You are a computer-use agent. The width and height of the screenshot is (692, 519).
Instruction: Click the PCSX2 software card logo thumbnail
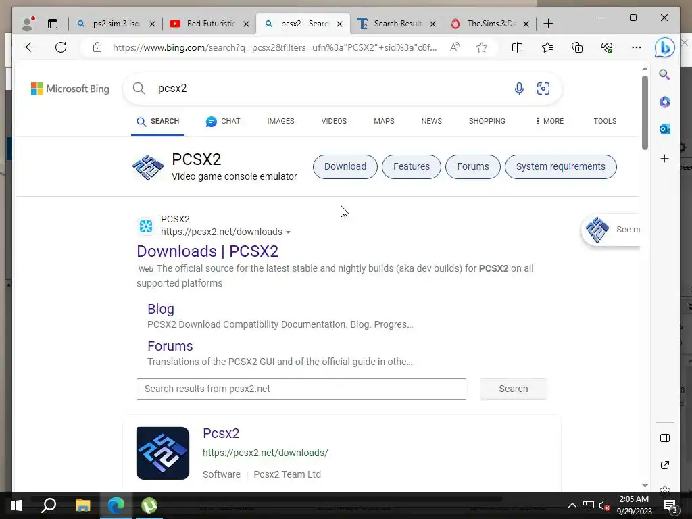[163, 453]
